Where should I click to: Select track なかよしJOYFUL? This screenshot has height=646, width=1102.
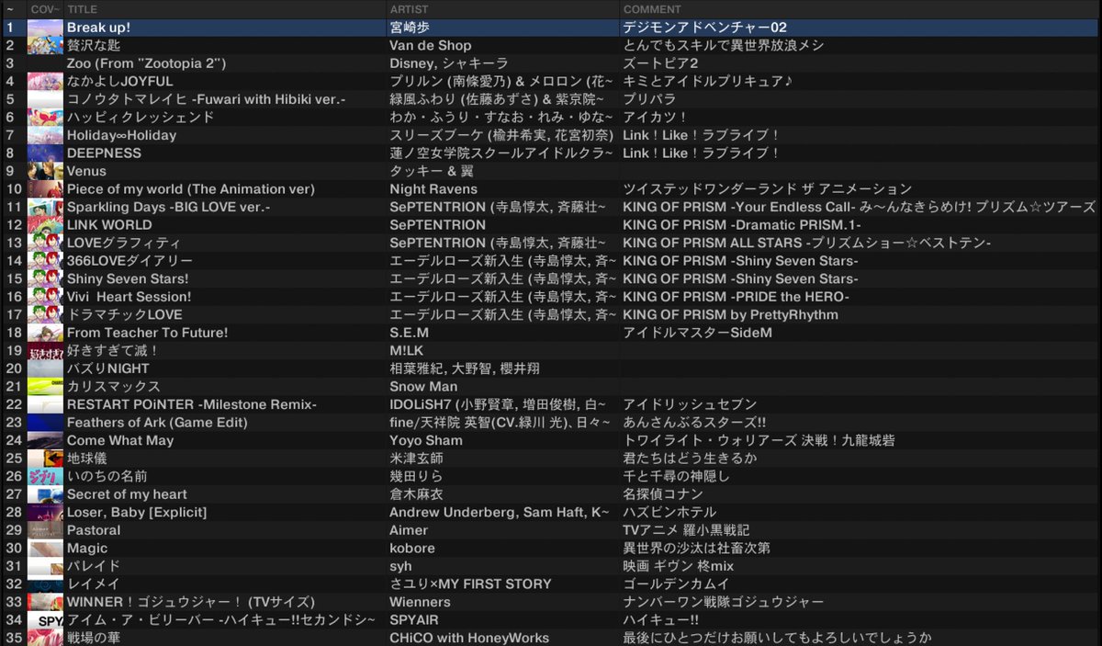click(x=120, y=82)
